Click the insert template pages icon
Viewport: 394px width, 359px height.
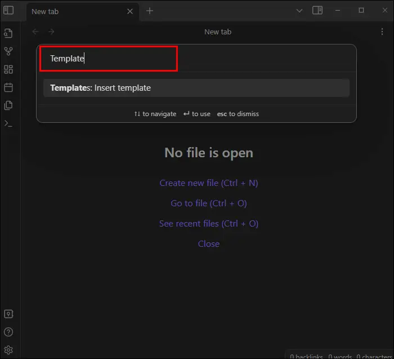click(x=8, y=105)
